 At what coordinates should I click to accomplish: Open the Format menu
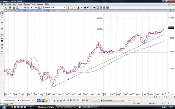click(x=27, y=4)
